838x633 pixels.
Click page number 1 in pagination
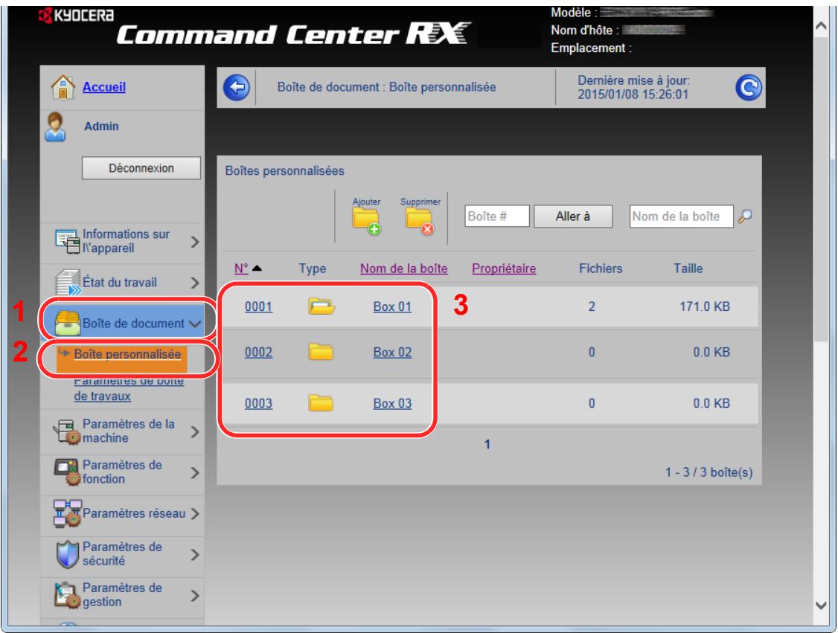[x=487, y=444]
